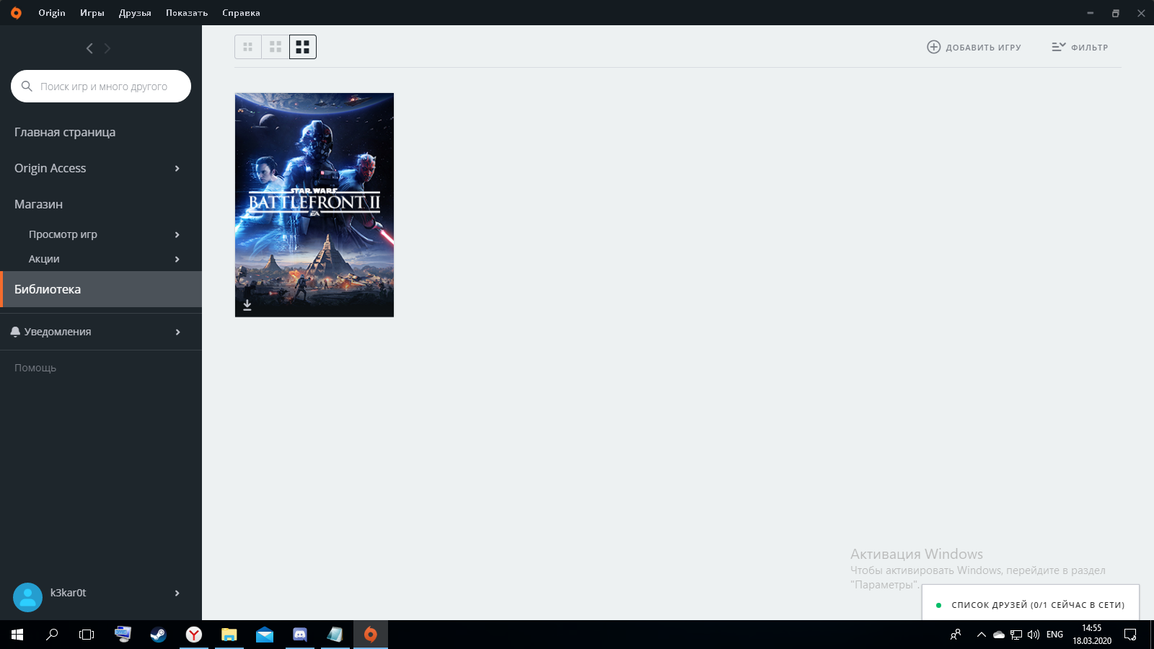The image size is (1154, 649).
Task: Switch the ENG input language indicator
Action: (1054, 635)
